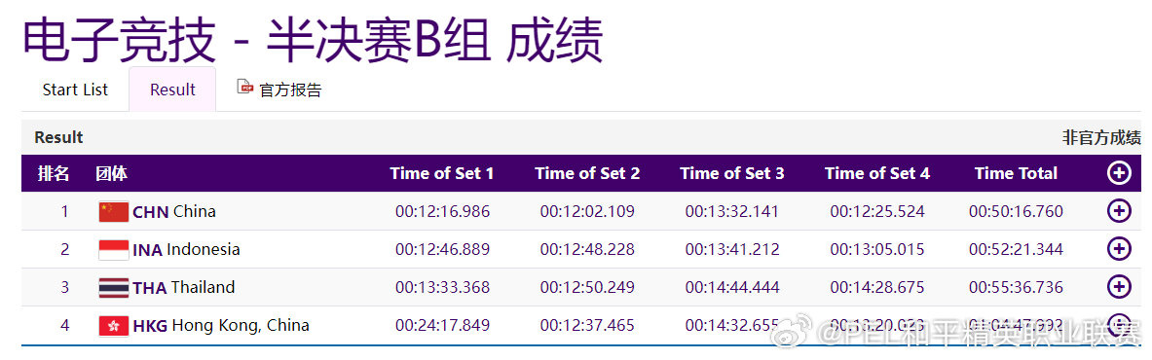This screenshot has width=1152, height=360.
Task: Expand Hong Kong, China row details
Action: 1118,325
